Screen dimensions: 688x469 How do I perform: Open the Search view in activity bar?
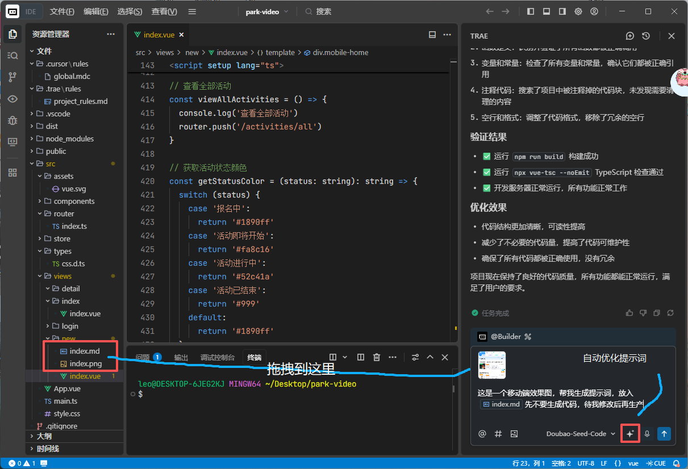pyautogui.click(x=12, y=56)
